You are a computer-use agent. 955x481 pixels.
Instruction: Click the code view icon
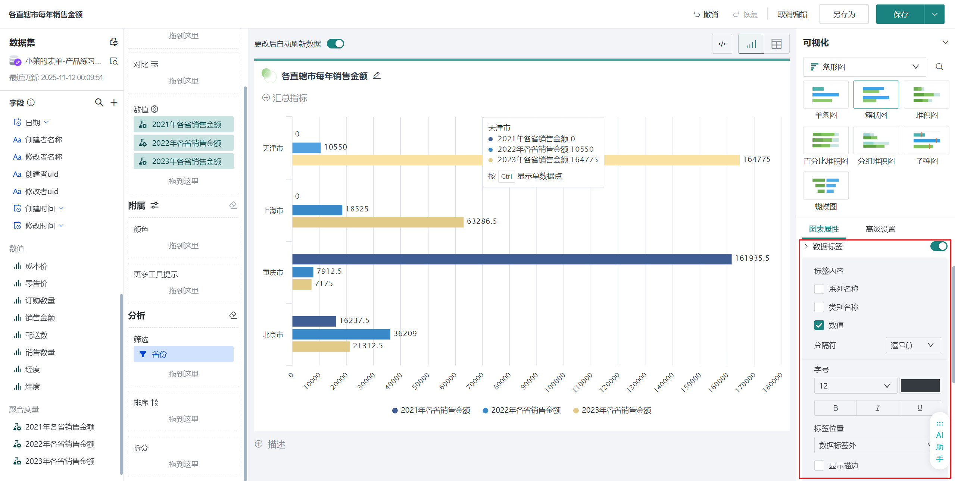[x=722, y=44]
